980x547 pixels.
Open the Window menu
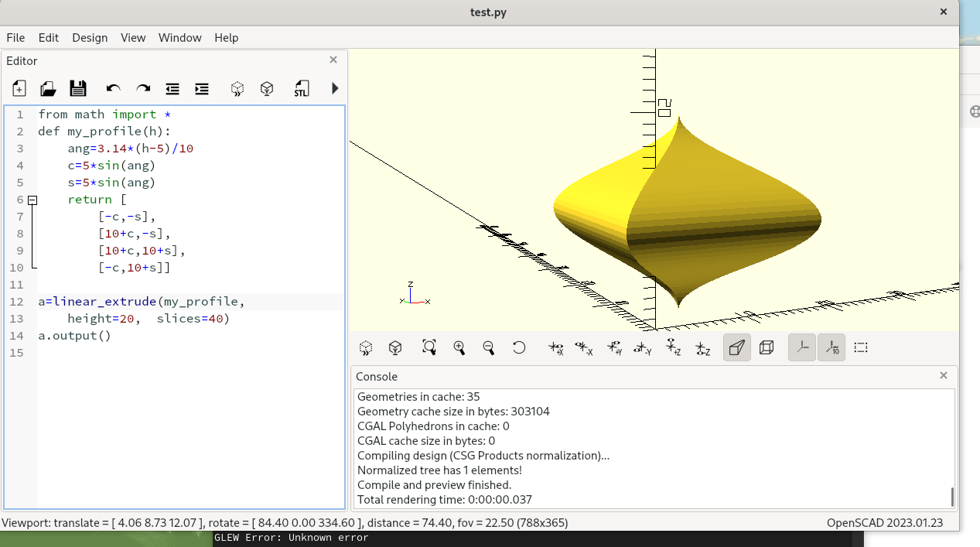tap(179, 37)
